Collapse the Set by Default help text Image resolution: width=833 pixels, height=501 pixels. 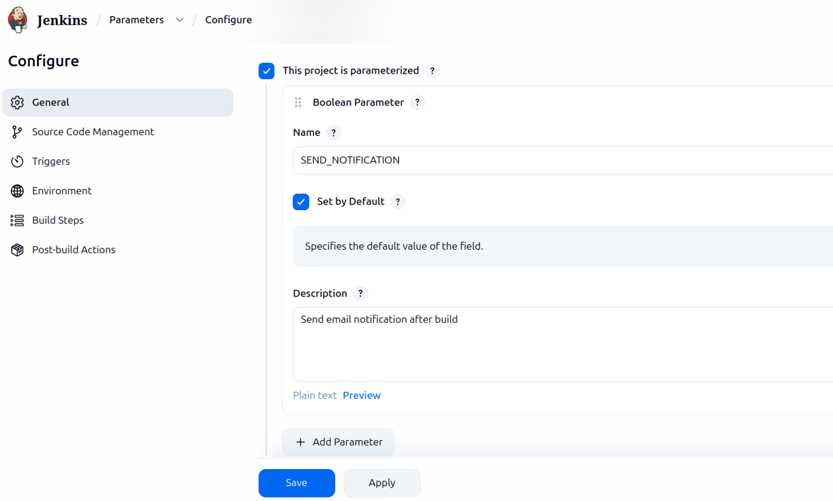[x=398, y=202]
